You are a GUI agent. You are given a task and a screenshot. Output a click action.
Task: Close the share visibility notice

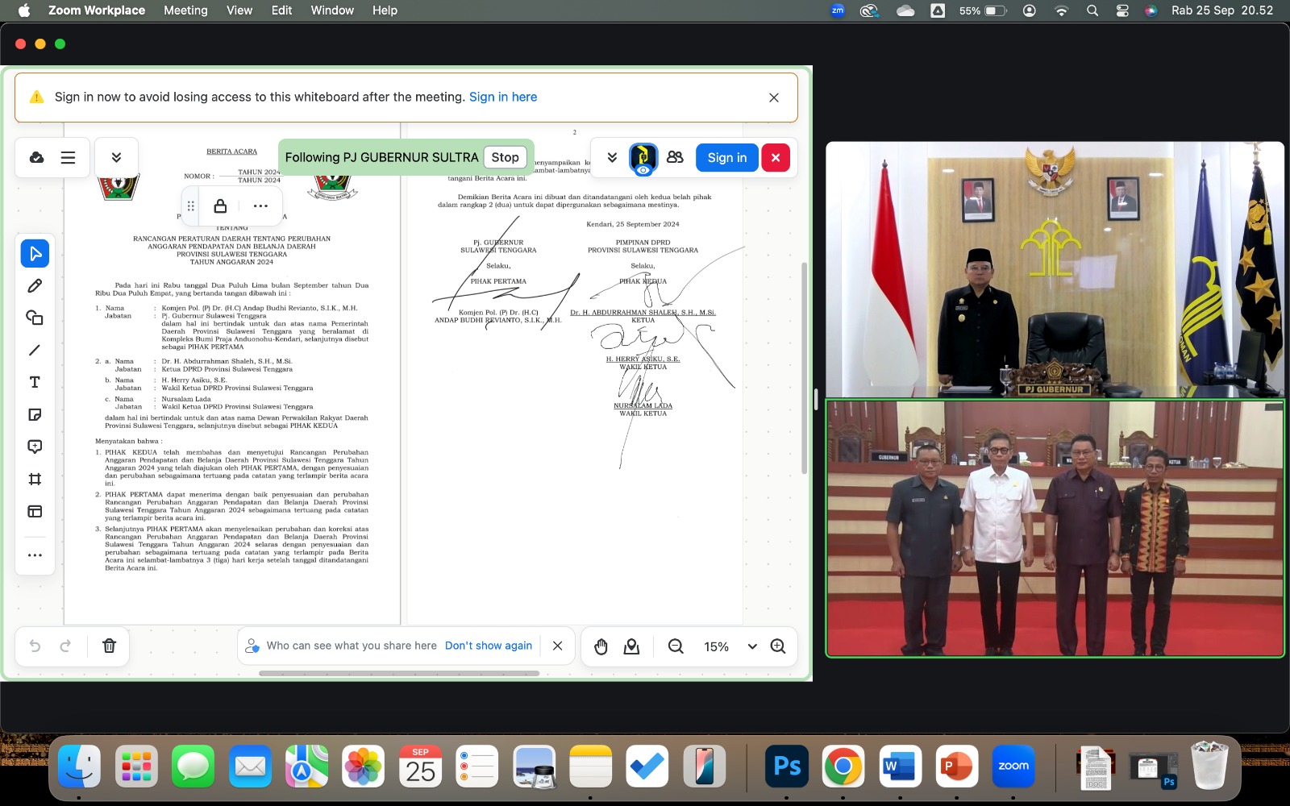tap(557, 646)
